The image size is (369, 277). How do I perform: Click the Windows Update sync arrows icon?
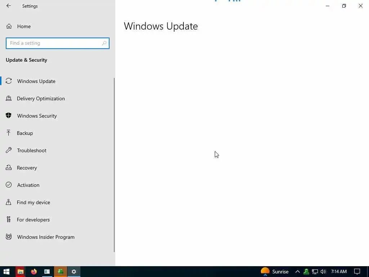pos(9,81)
